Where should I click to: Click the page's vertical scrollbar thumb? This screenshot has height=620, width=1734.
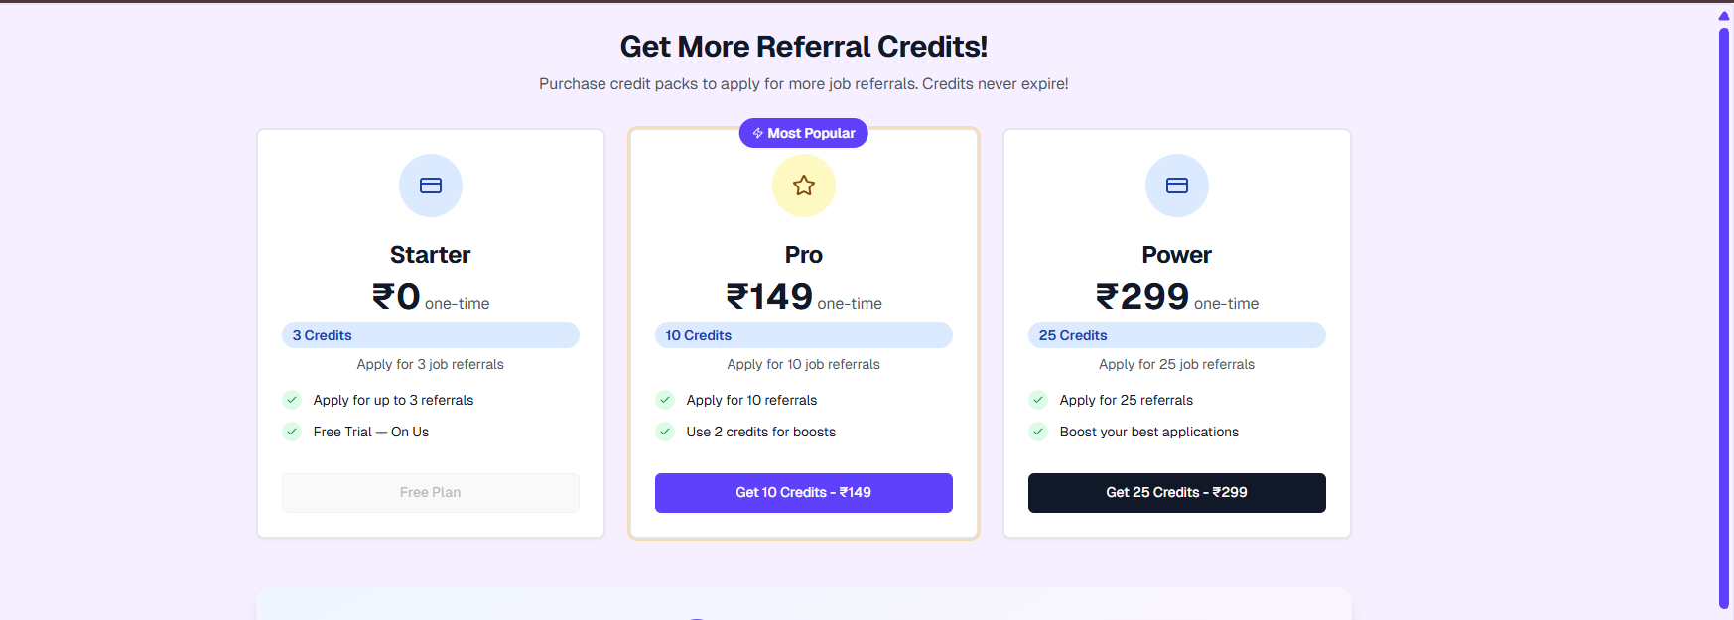[x=1724, y=317]
